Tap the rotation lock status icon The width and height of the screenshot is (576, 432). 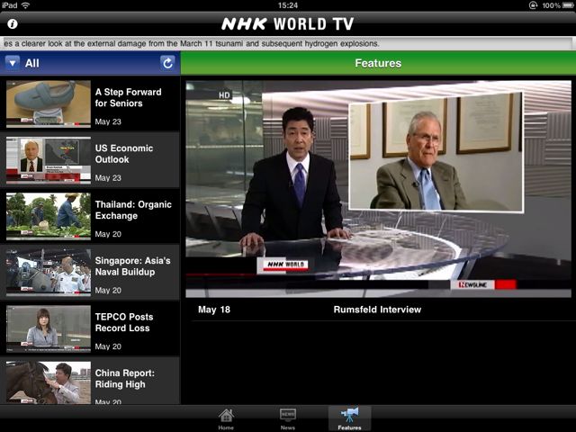[533, 5]
